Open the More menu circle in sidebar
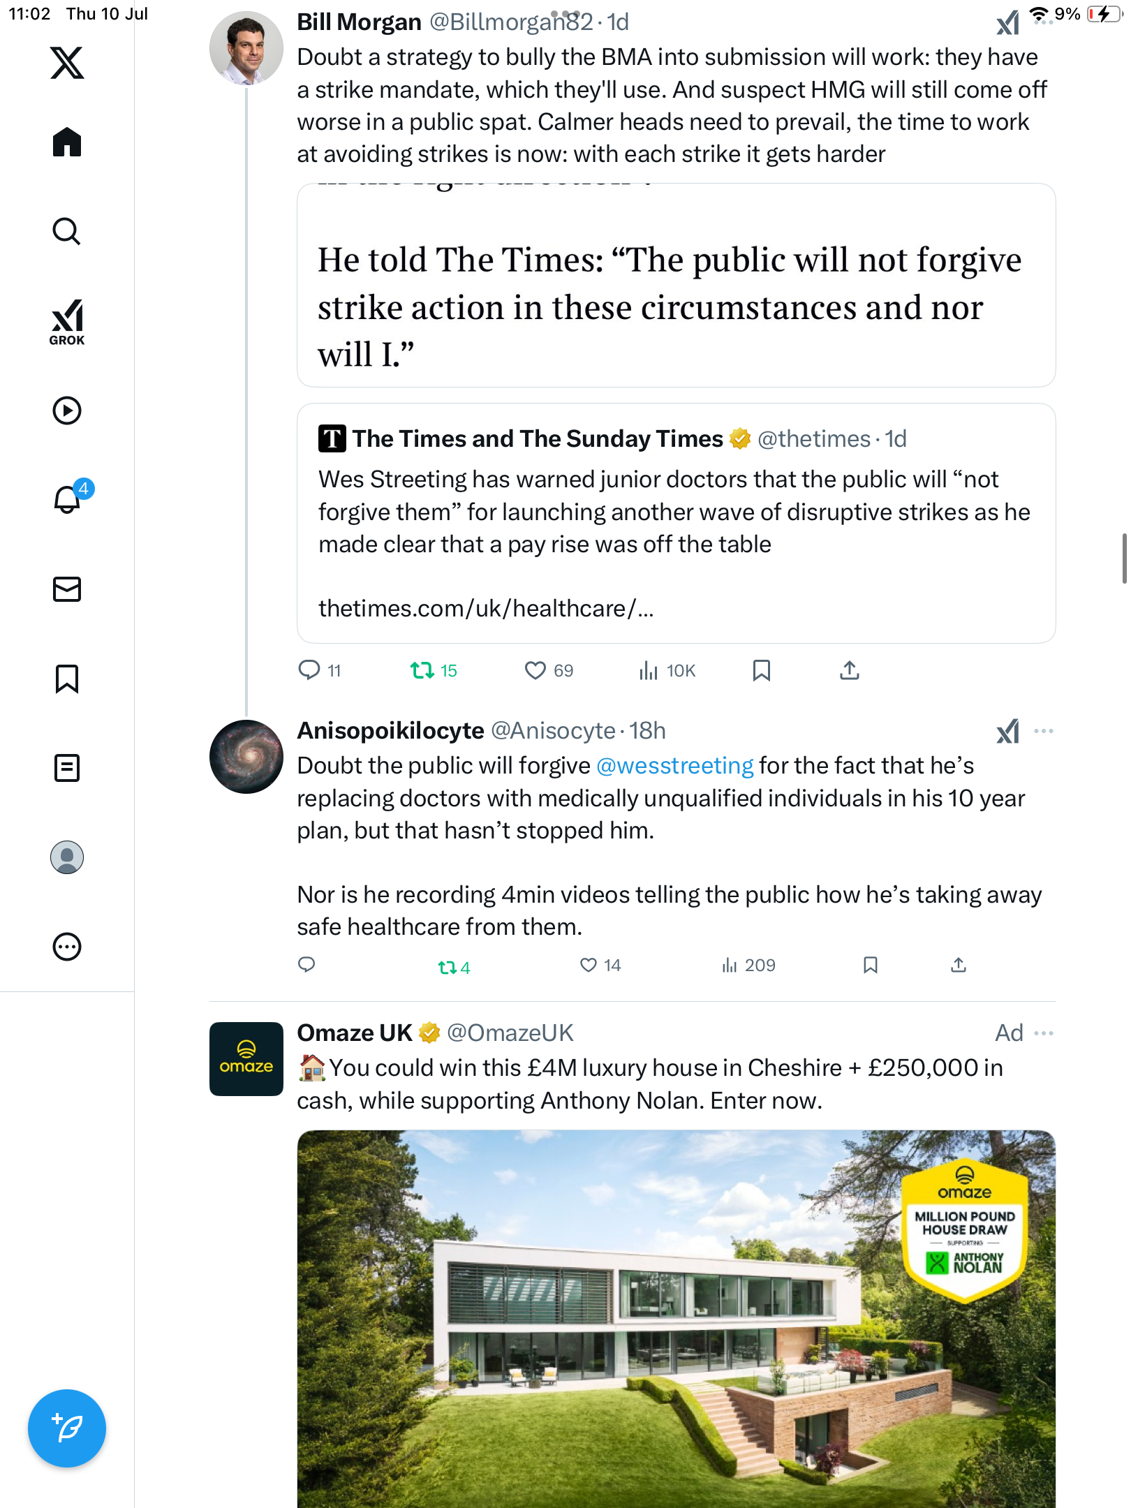This screenshot has height=1508, width=1131. click(67, 947)
